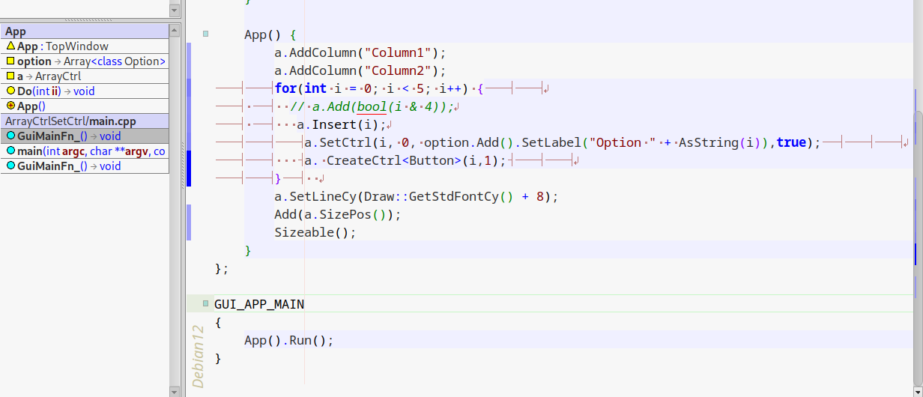Click the yellow square icon beside a → ArrayCtrl
The height and width of the screenshot is (397, 923).
[10, 76]
